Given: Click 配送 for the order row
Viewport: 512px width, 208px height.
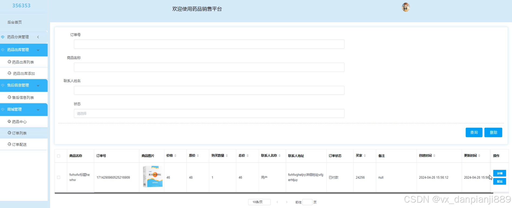Looking at the screenshot, I should pos(500,182).
